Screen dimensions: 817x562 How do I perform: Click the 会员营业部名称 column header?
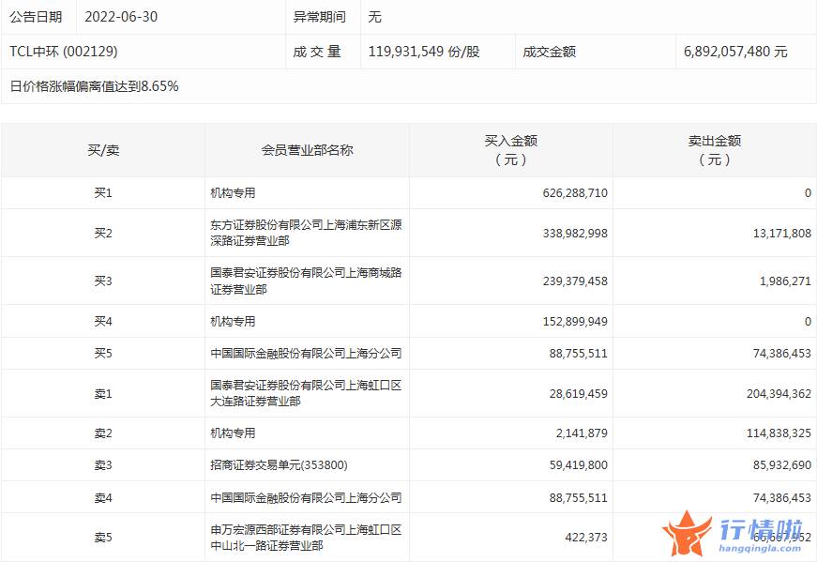307,150
